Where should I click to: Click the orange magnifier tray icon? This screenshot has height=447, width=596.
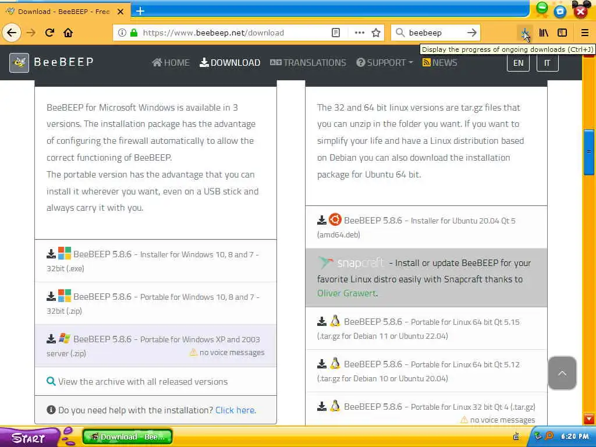(549, 436)
